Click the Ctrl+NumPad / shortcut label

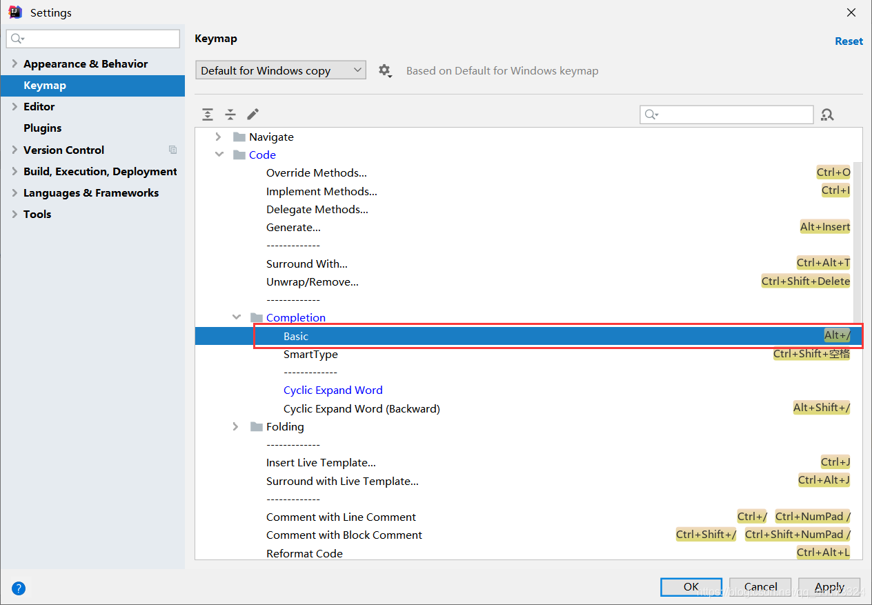(x=813, y=516)
